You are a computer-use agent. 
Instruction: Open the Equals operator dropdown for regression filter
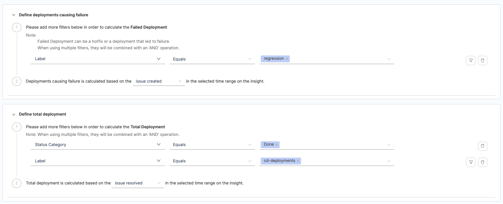(x=212, y=59)
